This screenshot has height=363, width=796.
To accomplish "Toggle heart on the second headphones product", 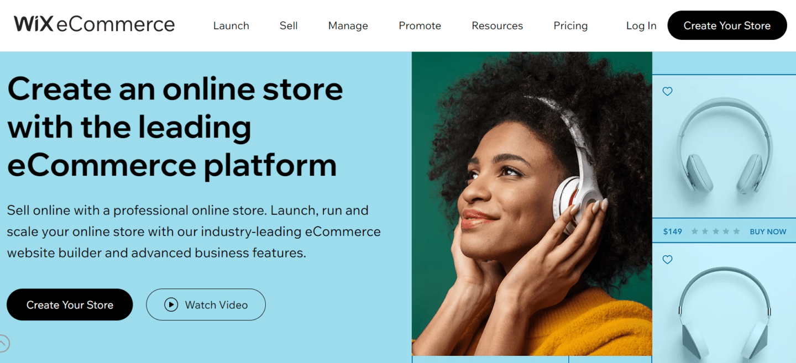I will pyautogui.click(x=668, y=259).
